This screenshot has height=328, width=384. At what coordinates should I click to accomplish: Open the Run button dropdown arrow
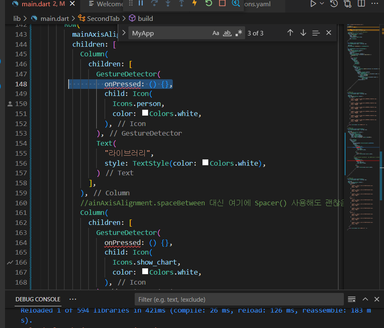(x=322, y=4)
